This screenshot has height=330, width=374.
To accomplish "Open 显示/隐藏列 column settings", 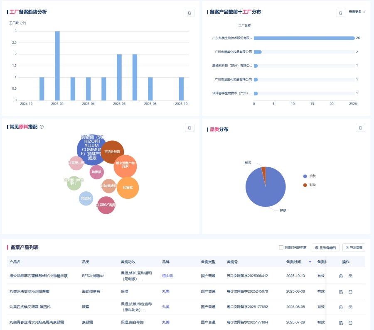I will click(x=325, y=248).
